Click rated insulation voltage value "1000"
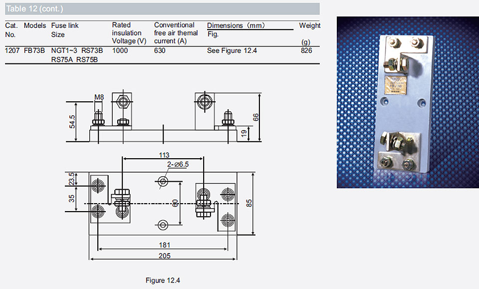Viewport: 479px width, 289px height. click(x=120, y=51)
